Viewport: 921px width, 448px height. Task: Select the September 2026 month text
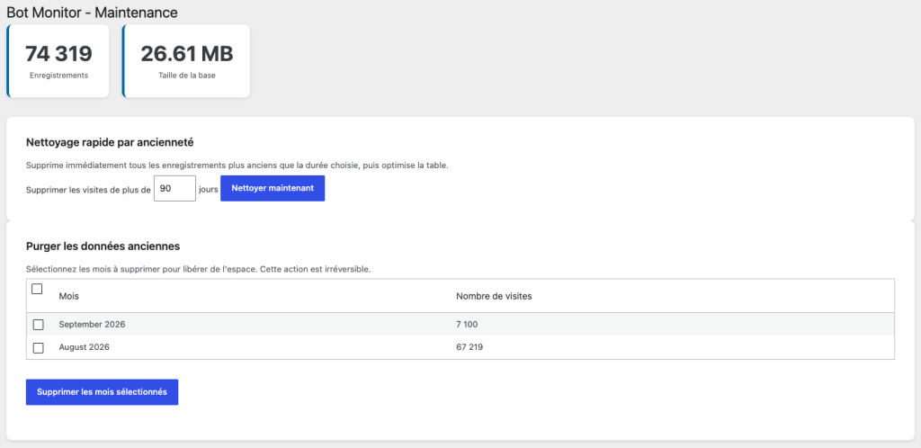coord(93,324)
